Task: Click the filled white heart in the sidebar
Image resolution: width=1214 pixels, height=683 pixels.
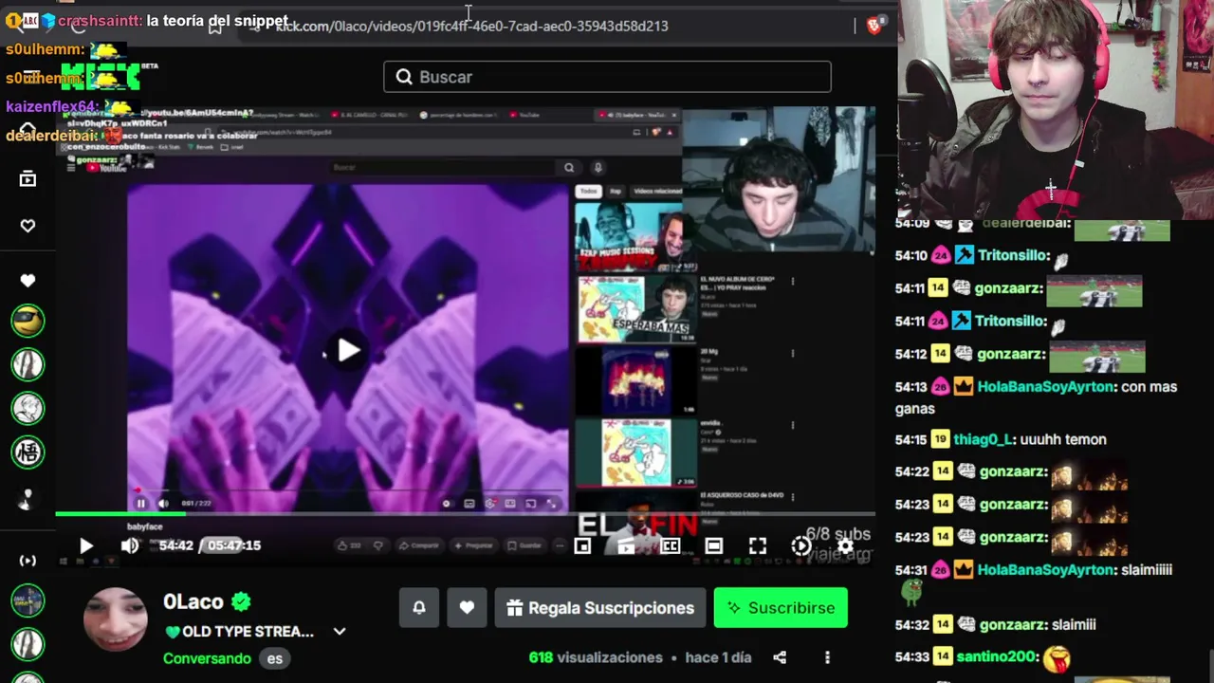Action: click(28, 281)
